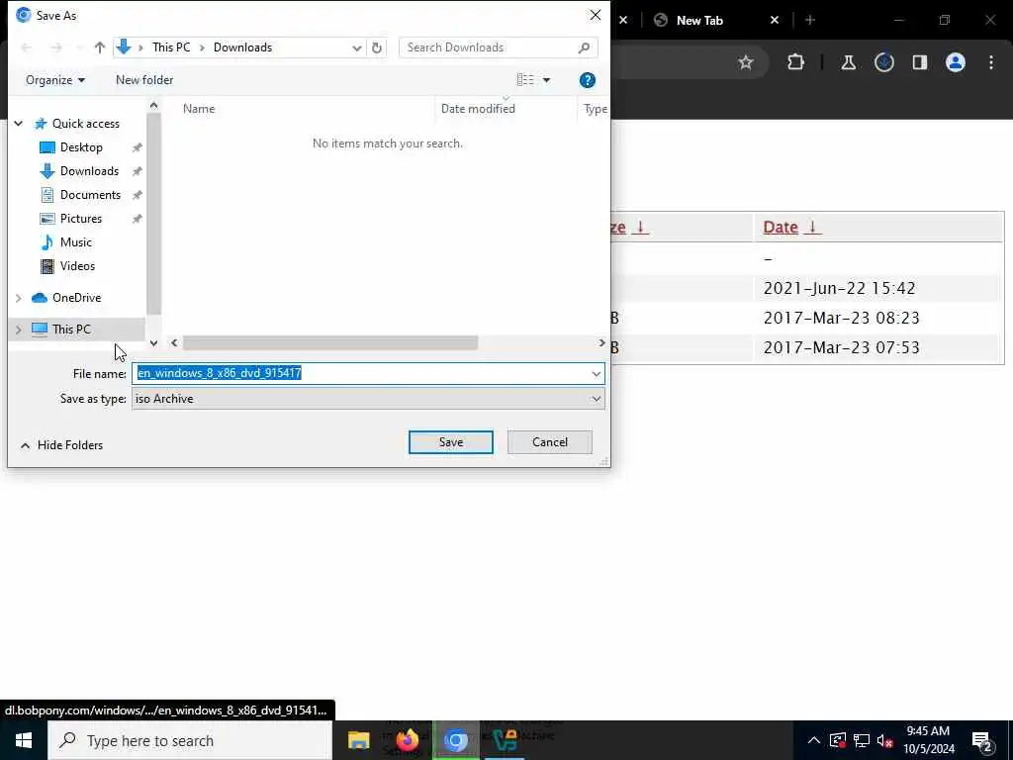Select This PC in navigation pane
Screen dimensions: 1013x760
[x=71, y=330]
